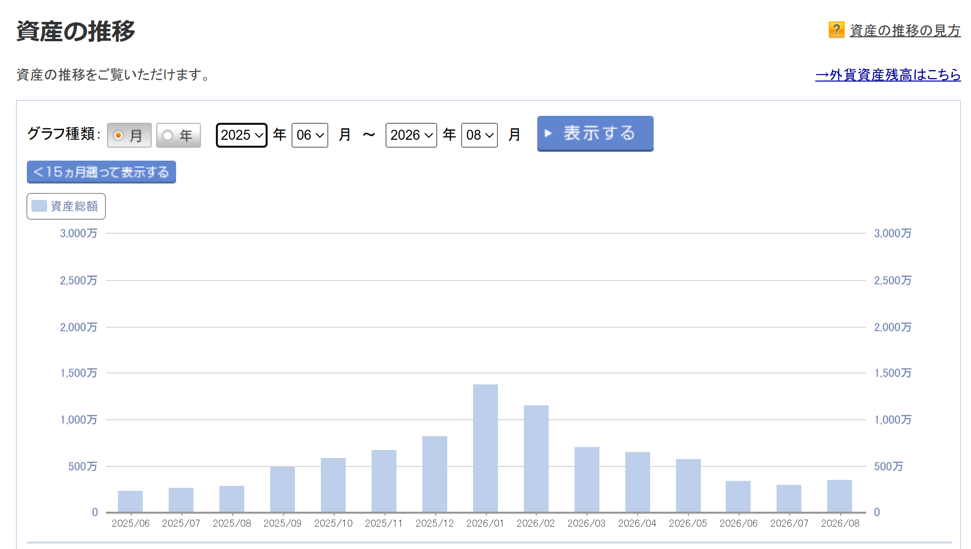Select the 年 graph type radio button
This screenshot has width=971, height=549.
[x=178, y=135]
